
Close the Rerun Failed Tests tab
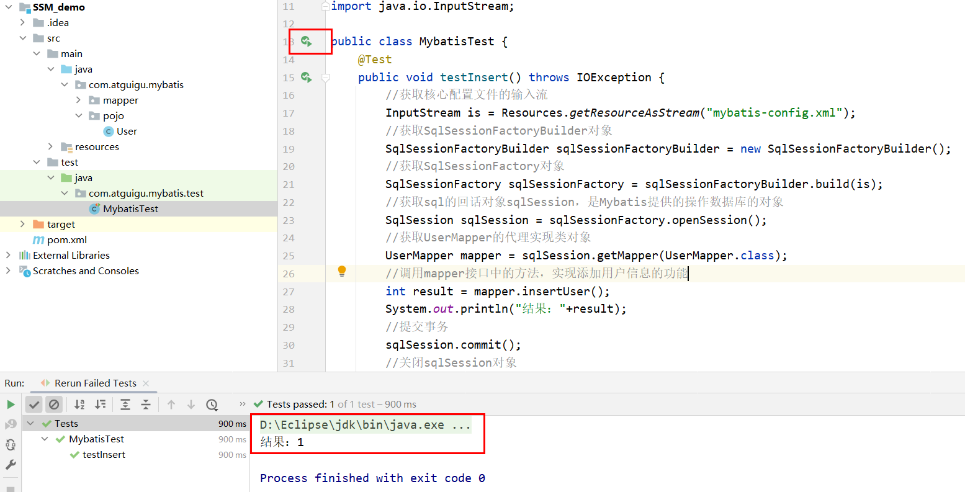[146, 383]
